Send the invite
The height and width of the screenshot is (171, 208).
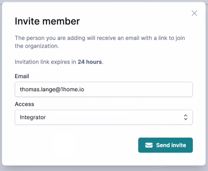[166, 145]
